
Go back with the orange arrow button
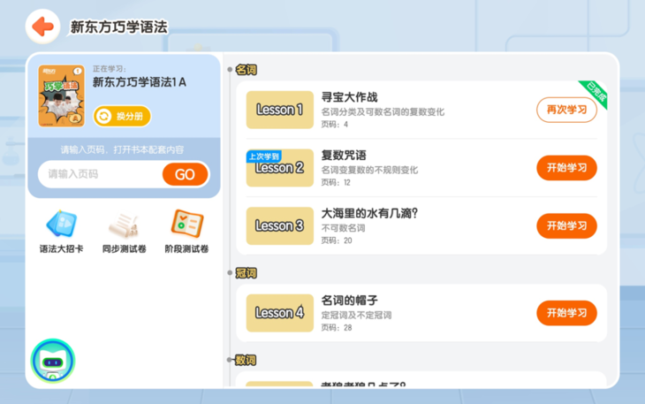tap(42, 27)
